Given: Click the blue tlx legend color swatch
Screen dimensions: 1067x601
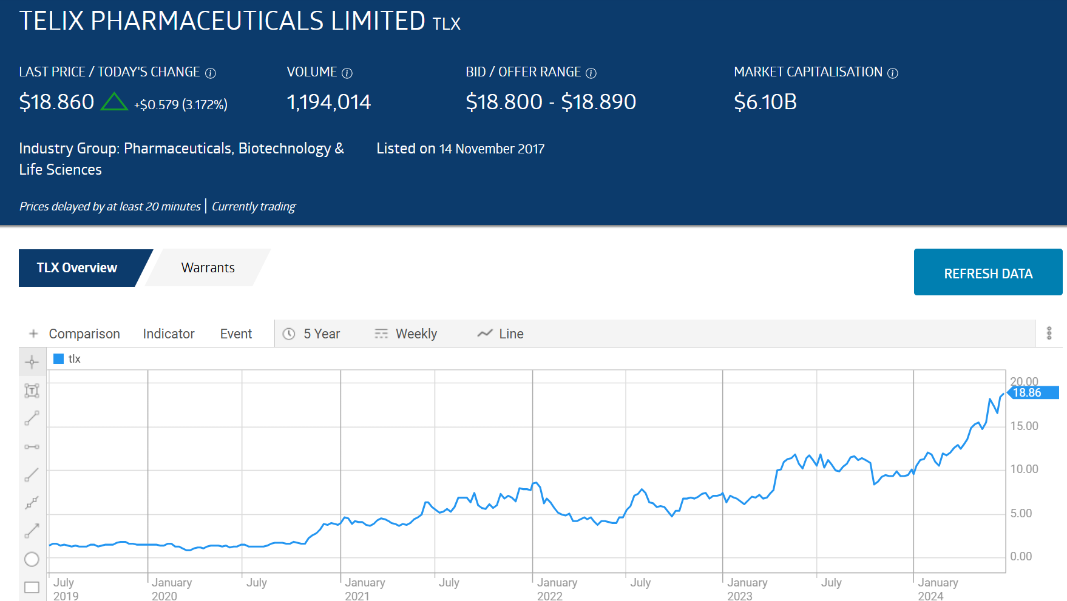Looking at the screenshot, I should point(59,358).
